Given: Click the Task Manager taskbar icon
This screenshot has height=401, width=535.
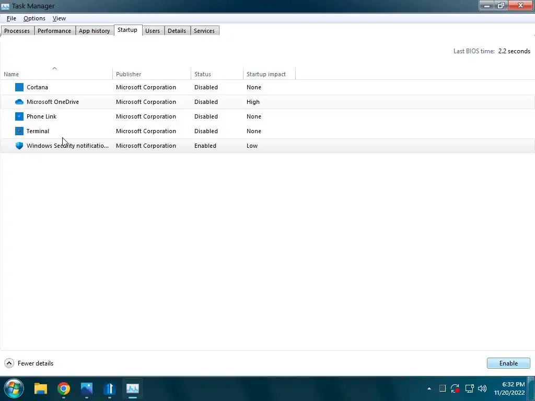Looking at the screenshot, I should click(x=132, y=388).
